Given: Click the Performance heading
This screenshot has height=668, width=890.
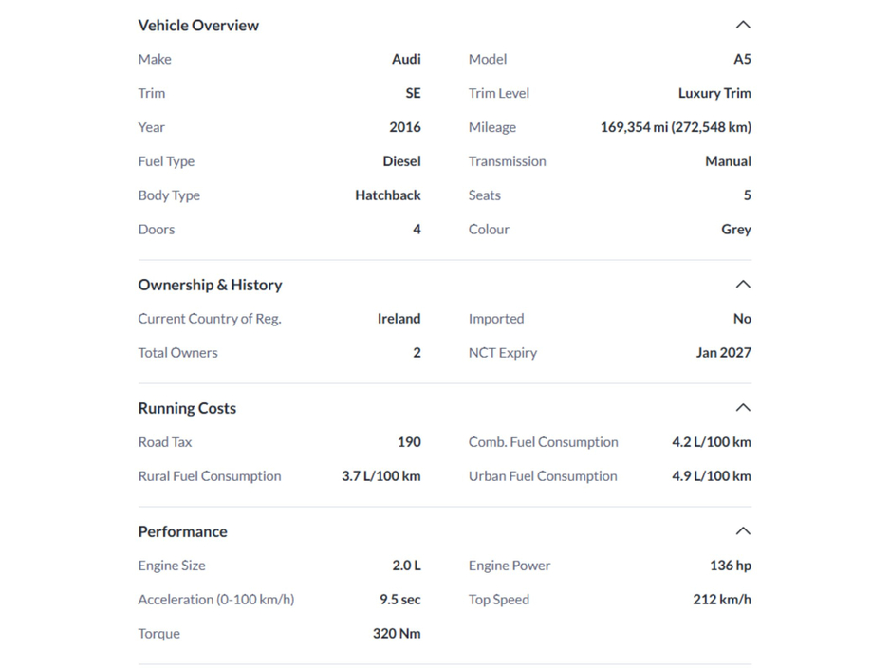Looking at the screenshot, I should pyautogui.click(x=182, y=531).
